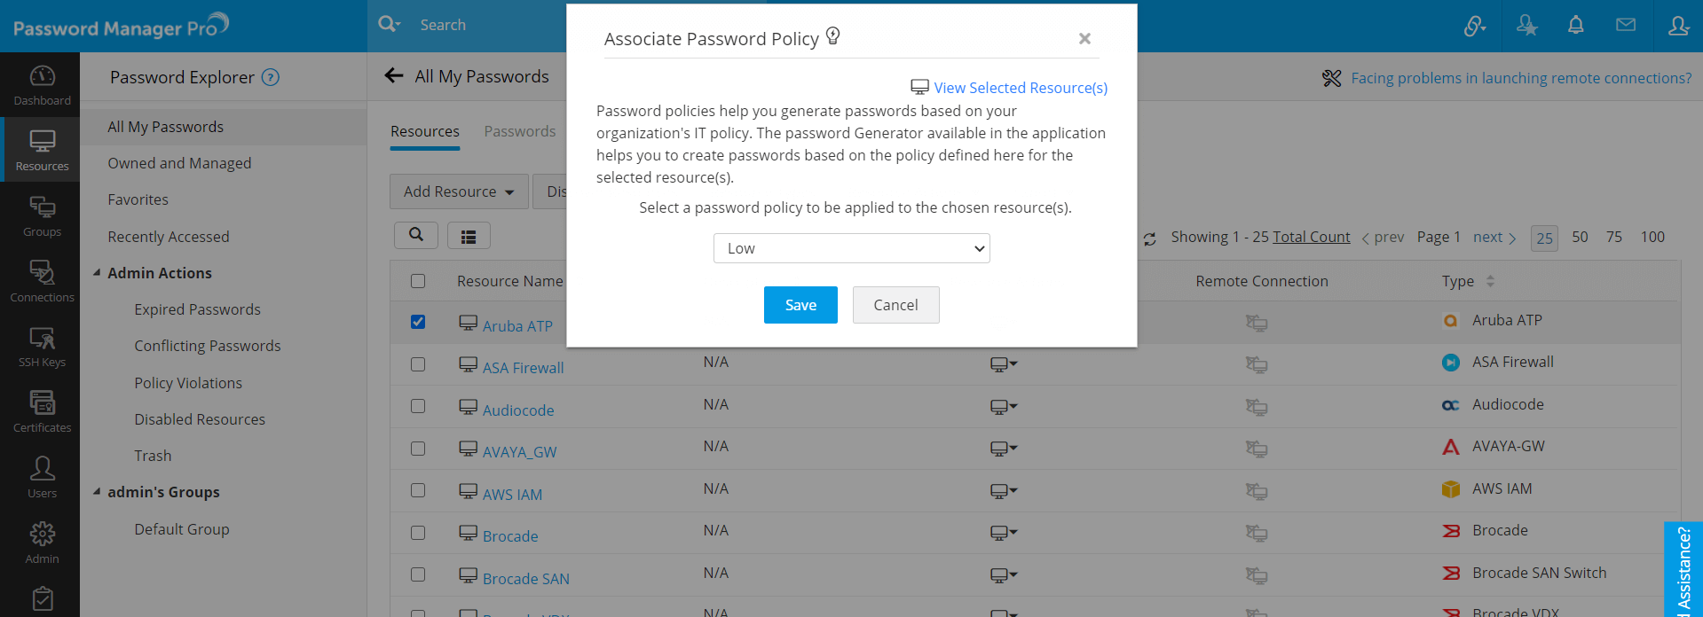This screenshot has height=617, width=1703.
Task: Click the Save button in dialog
Action: [x=800, y=305]
